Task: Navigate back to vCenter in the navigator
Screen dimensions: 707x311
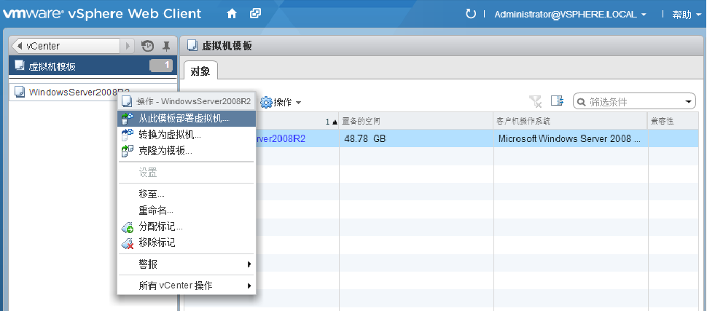Action: [x=66, y=46]
